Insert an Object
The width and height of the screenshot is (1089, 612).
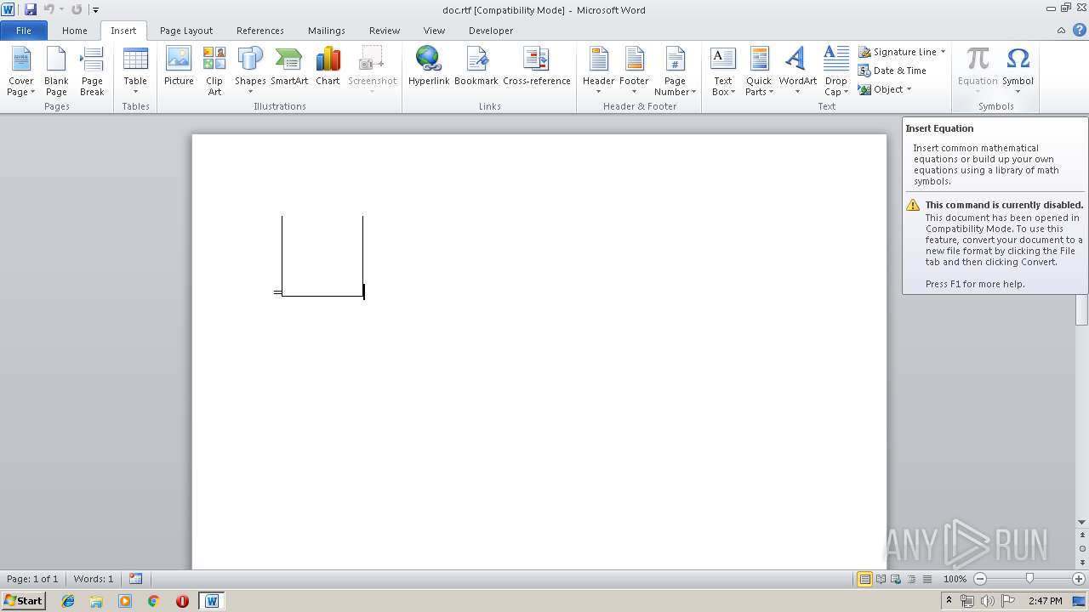(x=881, y=89)
